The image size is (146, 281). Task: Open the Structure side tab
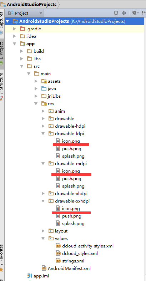tap(1, 86)
